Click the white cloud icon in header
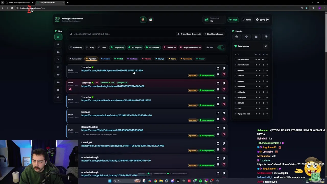Image resolution: width=327 pixels, height=184 pixels. [151, 20]
